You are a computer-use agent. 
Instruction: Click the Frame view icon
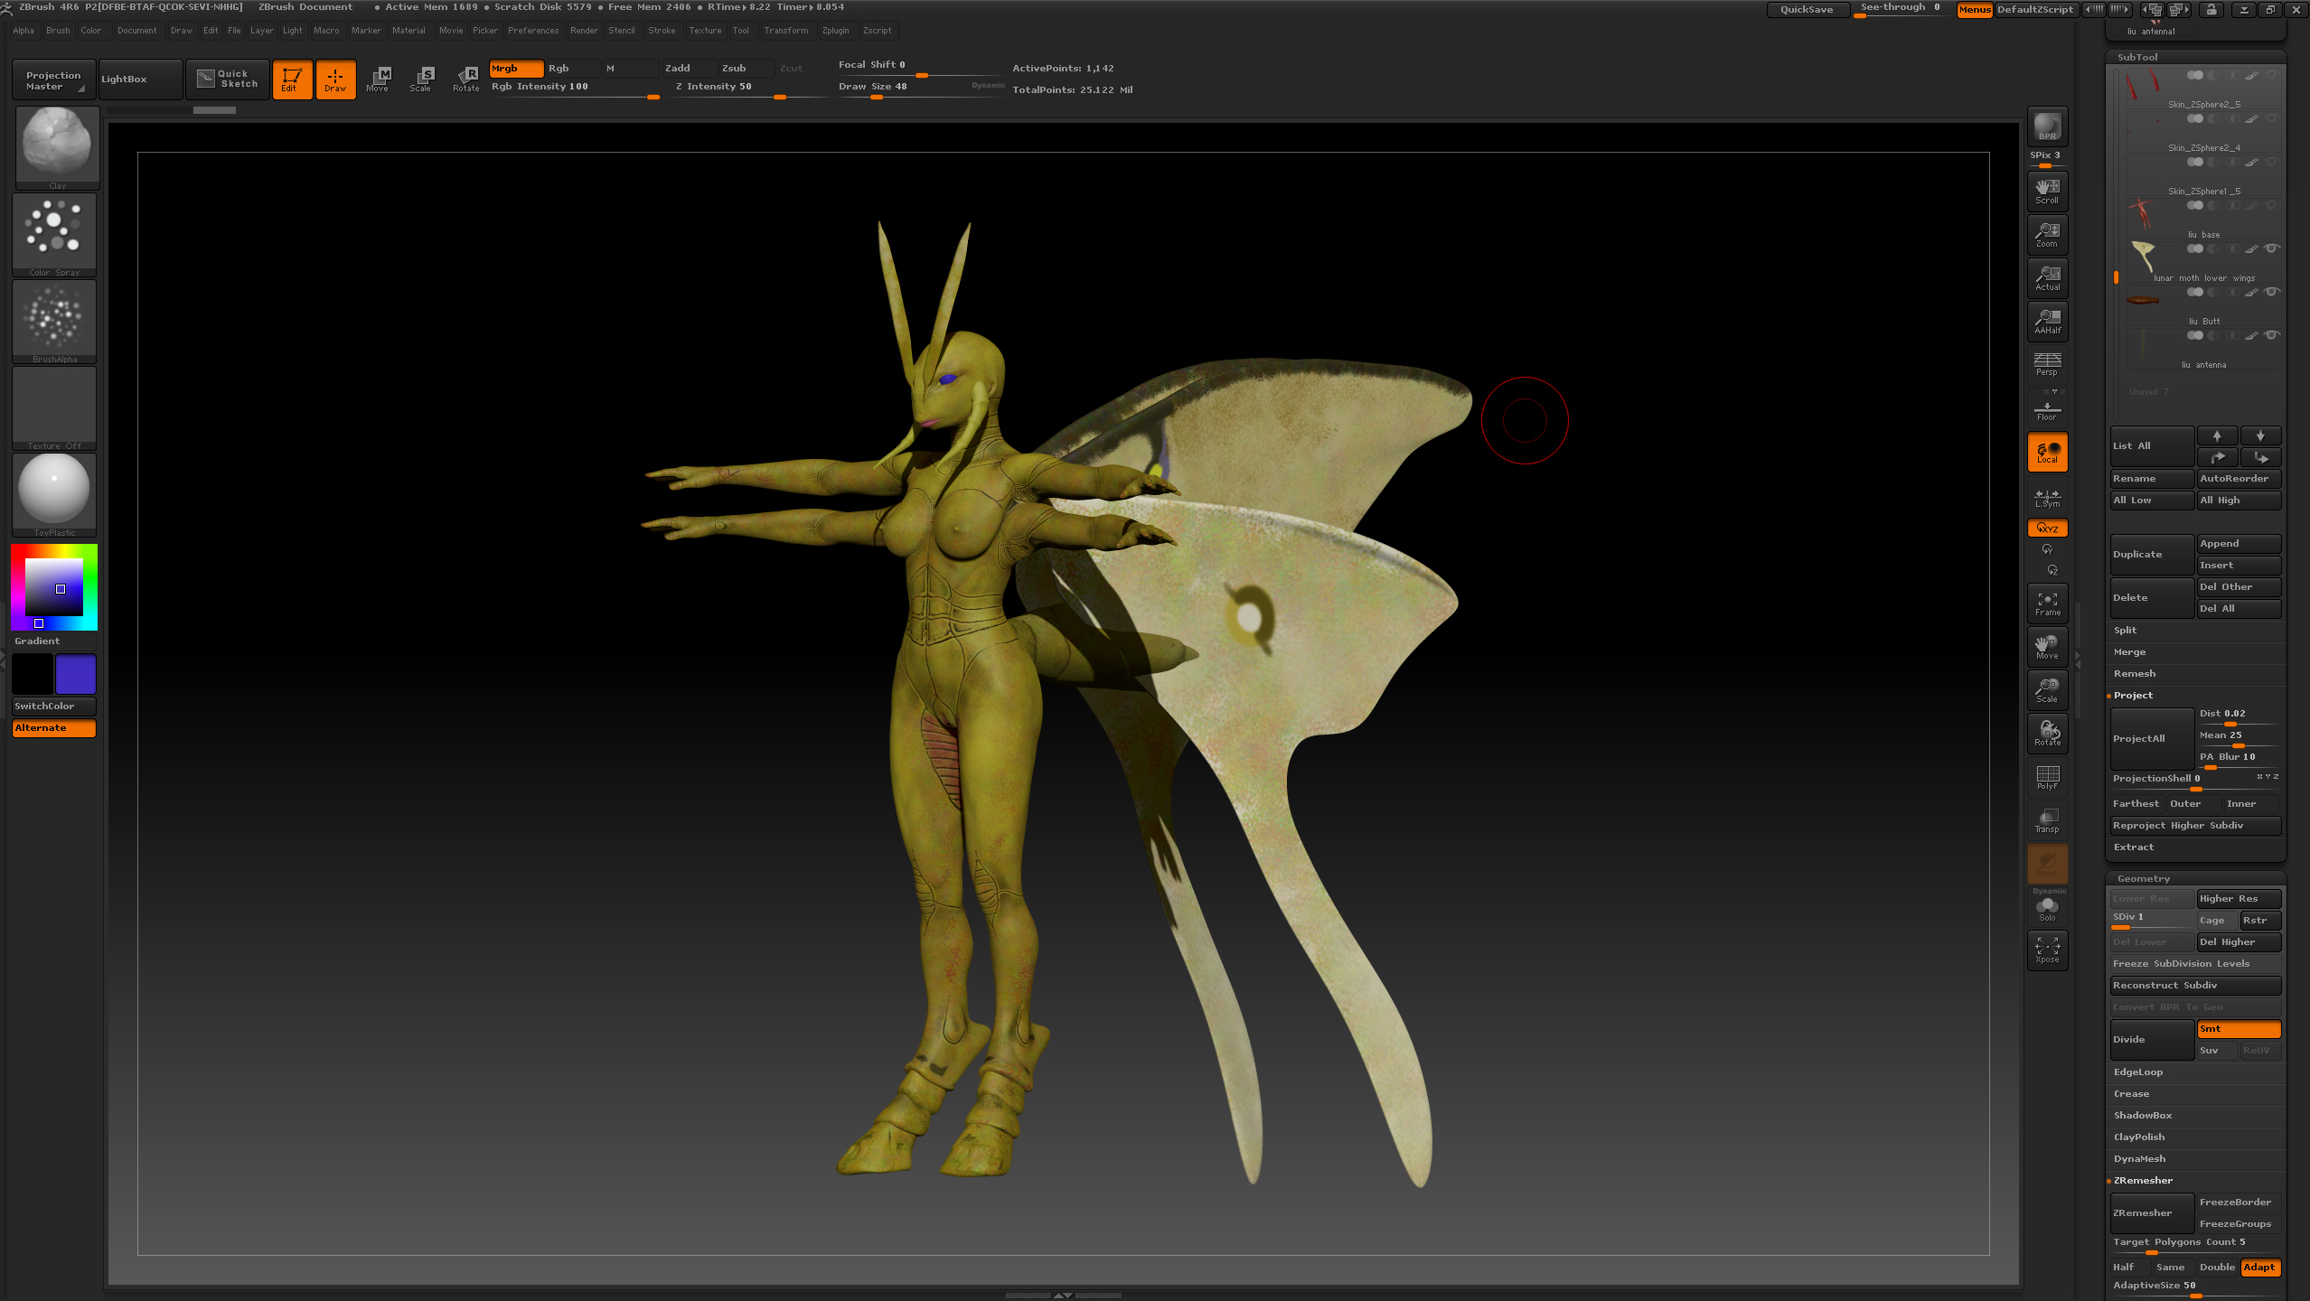coord(2047,604)
